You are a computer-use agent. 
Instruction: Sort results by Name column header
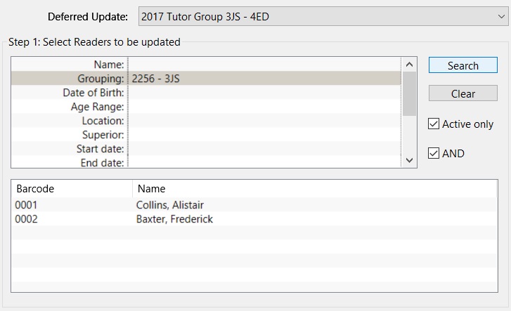[314, 189]
